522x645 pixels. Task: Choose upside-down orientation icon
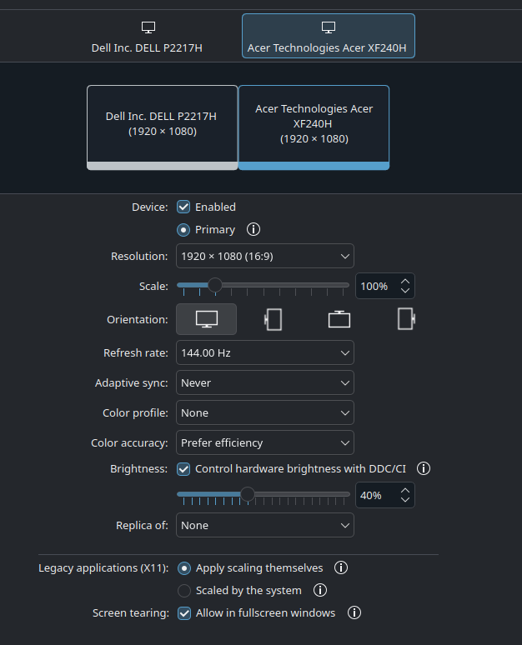point(339,319)
